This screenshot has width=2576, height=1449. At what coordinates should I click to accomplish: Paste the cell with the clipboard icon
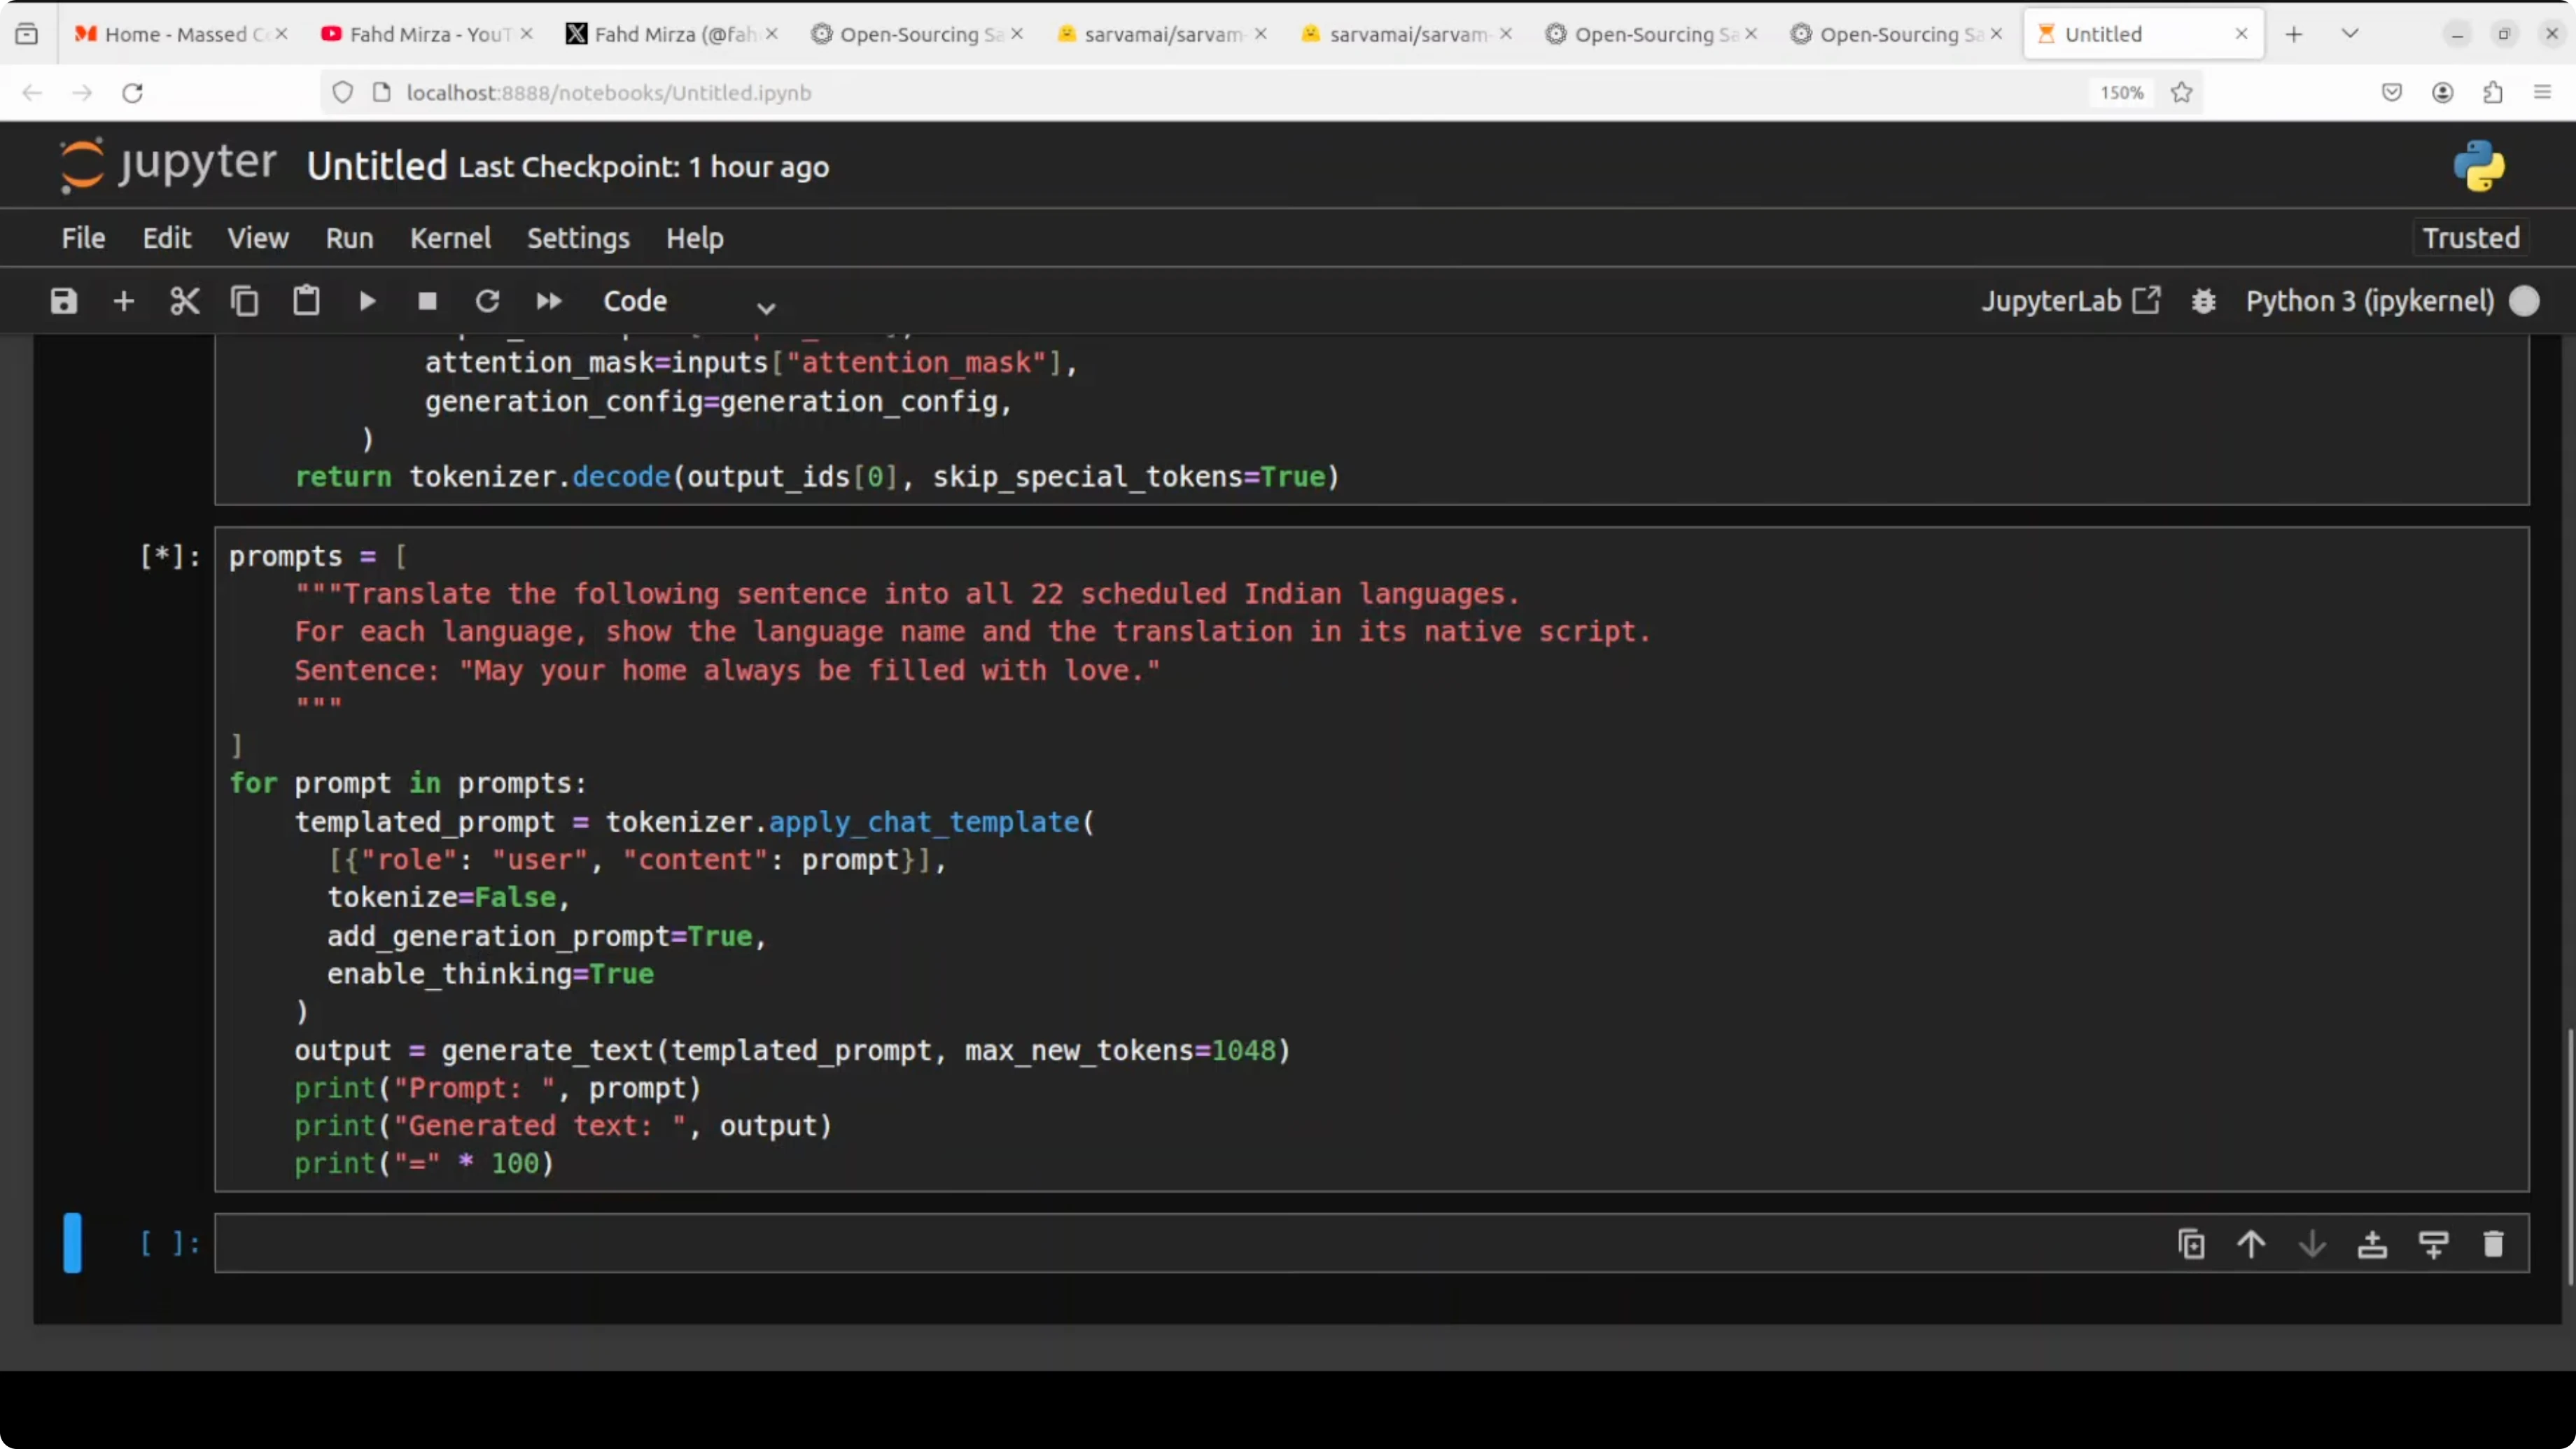(306, 301)
